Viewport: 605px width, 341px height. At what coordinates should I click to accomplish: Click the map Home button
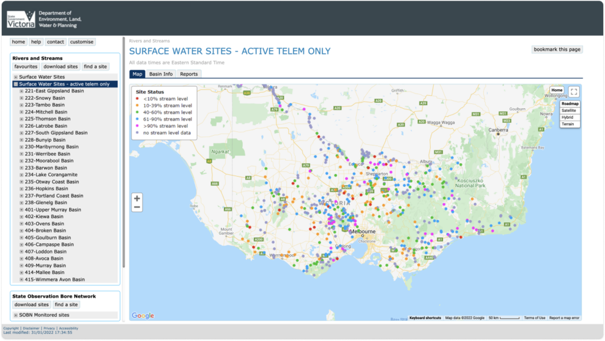coord(557,90)
